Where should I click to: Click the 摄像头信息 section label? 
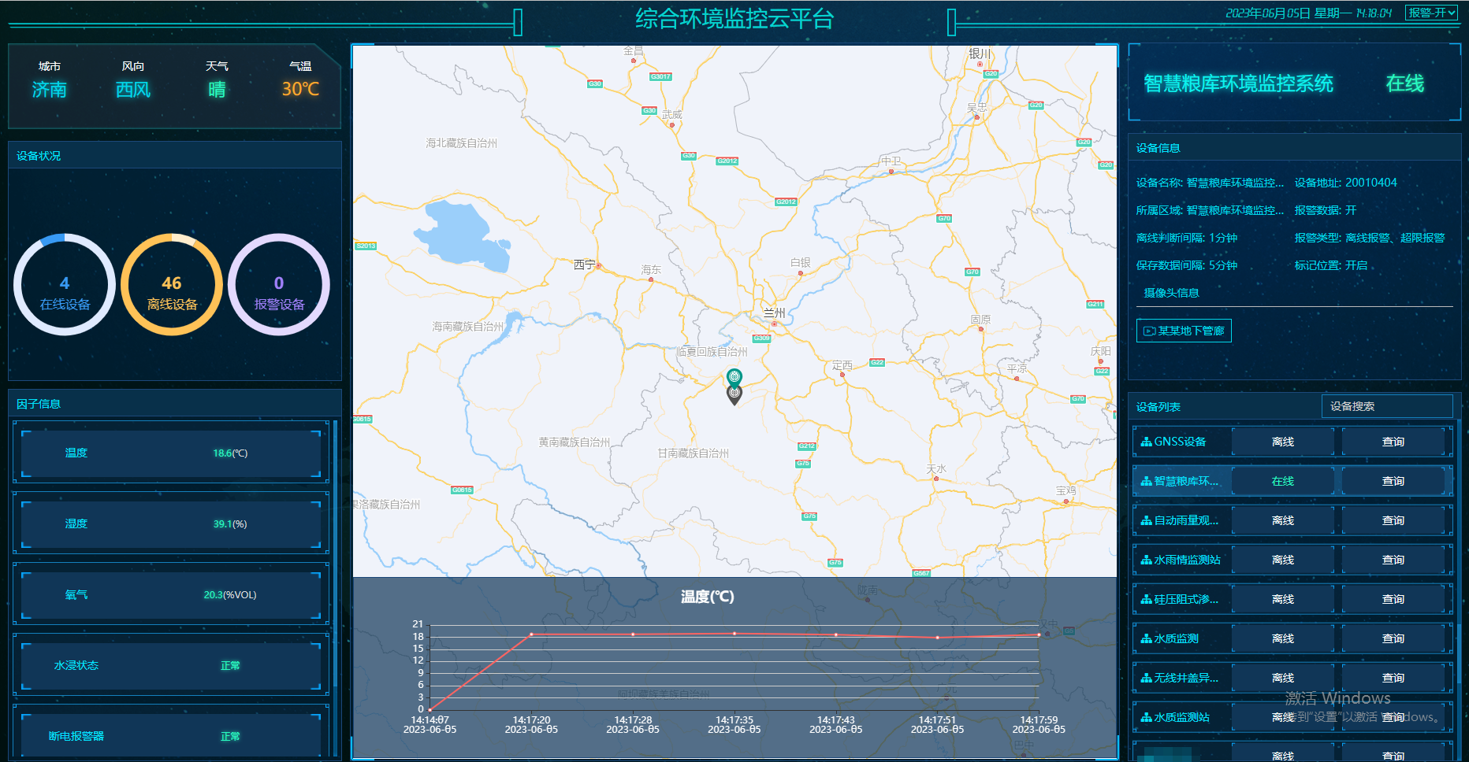[x=1171, y=293]
